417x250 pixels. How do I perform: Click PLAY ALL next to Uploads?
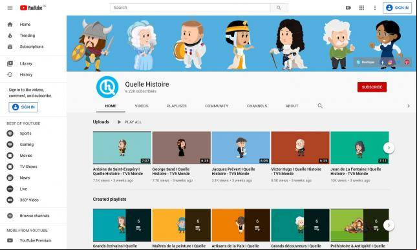click(x=129, y=122)
